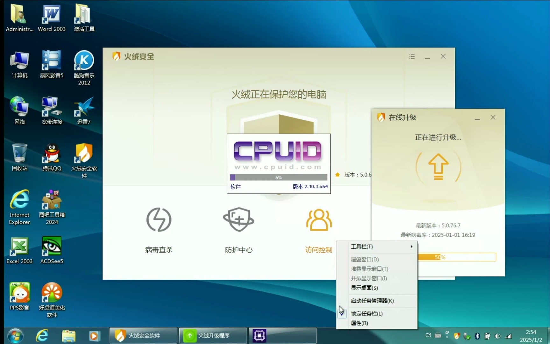Open the 网络 desktop icon
Screen dimensions: 550x344
coord(19,111)
